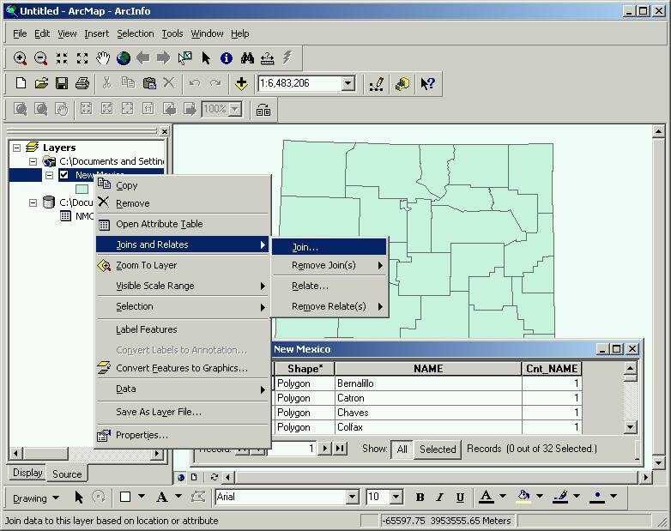Save the map document
The height and width of the screenshot is (531, 671).
click(x=62, y=83)
